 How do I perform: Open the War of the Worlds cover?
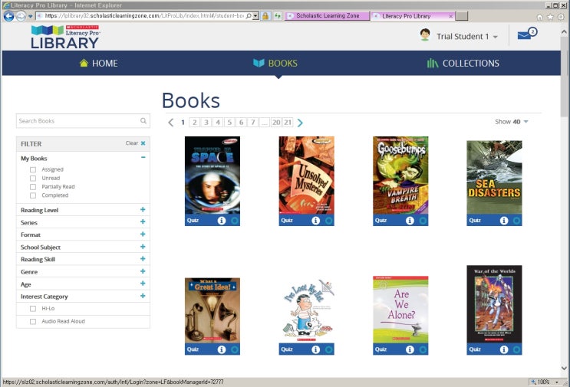494,304
